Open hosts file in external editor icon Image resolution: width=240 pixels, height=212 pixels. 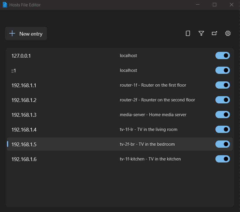(214, 33)
